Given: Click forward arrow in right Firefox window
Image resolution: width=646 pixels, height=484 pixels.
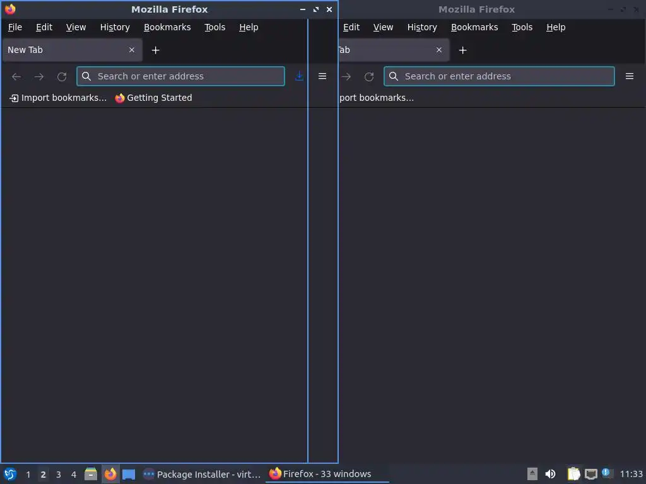Looking at the screenshot, I should (x=346, y=76).
